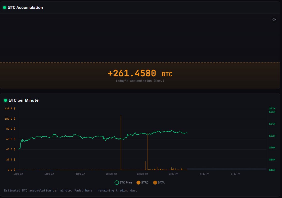Click the 8:00 AM time label
282x198 pixels.
pyautogui.click(x=80, y=174)
